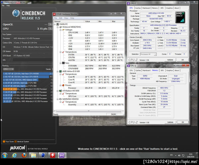Run the Cinebench OpenGL test
199x165 pixels.
pyautogui.click(x=50, y=24)
